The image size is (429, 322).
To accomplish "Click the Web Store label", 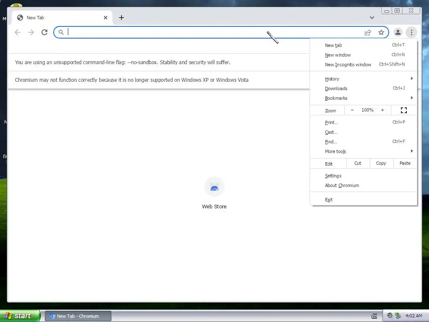I will pos(214,206).
